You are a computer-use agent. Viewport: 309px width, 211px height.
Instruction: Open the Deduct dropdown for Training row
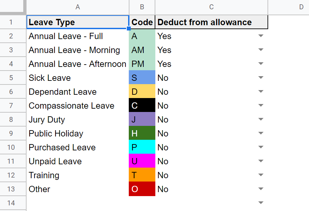[261, 175]
